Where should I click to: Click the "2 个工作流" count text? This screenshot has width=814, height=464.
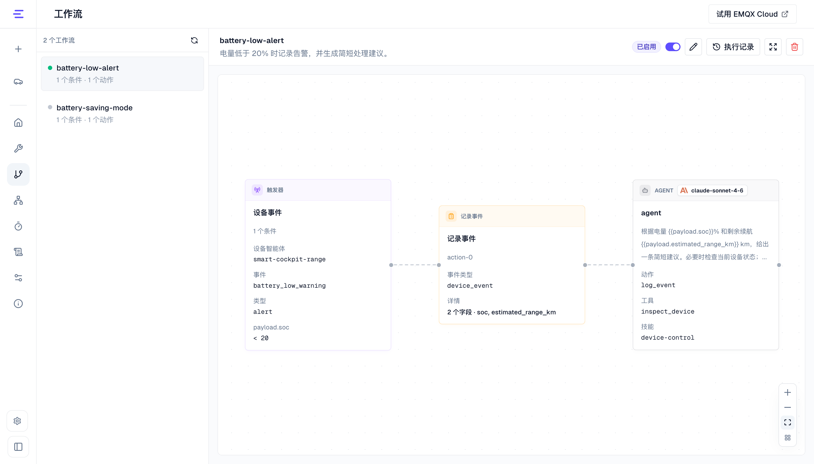pos(59,40)
